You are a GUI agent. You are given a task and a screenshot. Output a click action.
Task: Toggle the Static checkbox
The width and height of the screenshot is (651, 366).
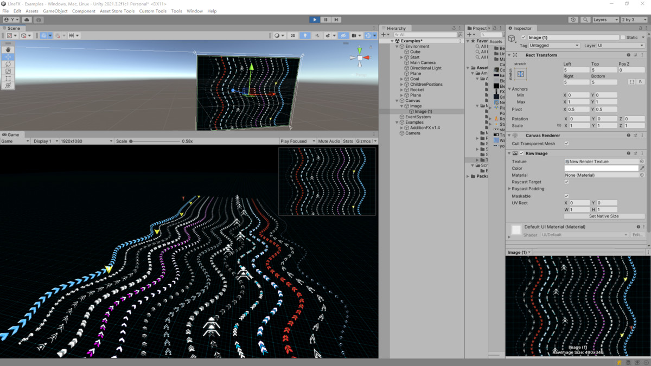tap(623, 37)
